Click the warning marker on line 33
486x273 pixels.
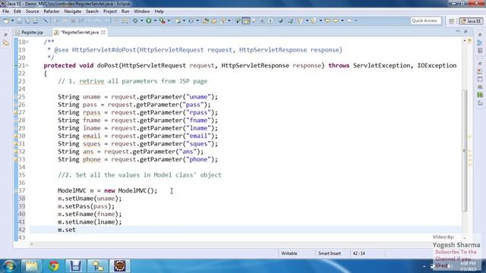15,159
